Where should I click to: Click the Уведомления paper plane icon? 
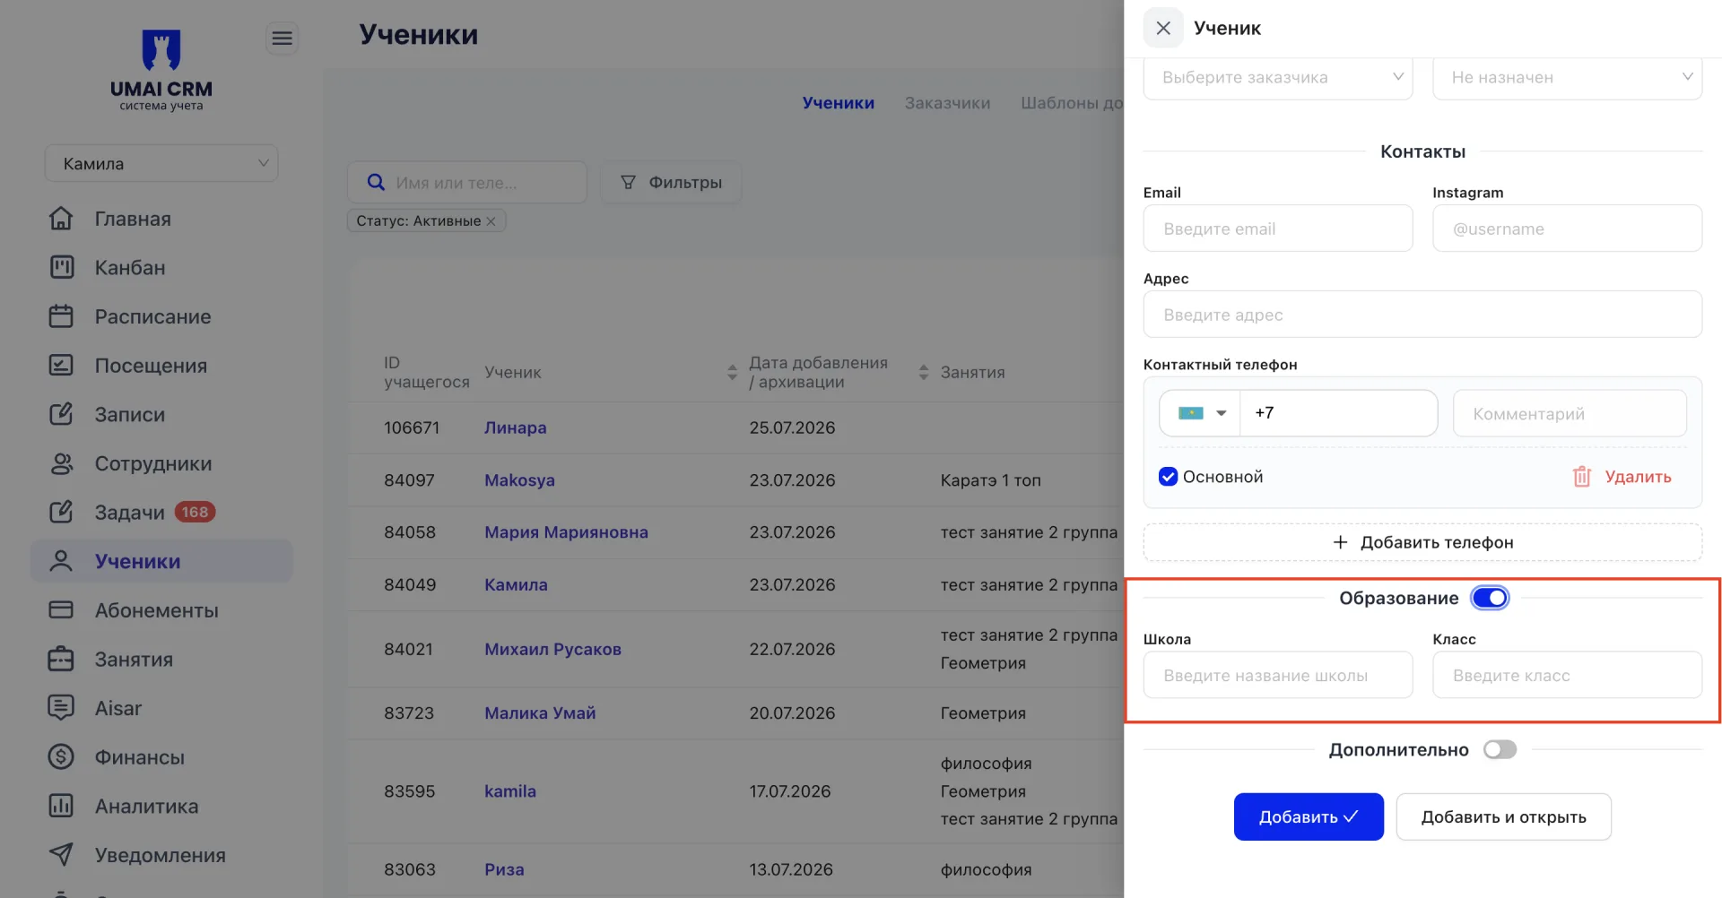point(61,855)
